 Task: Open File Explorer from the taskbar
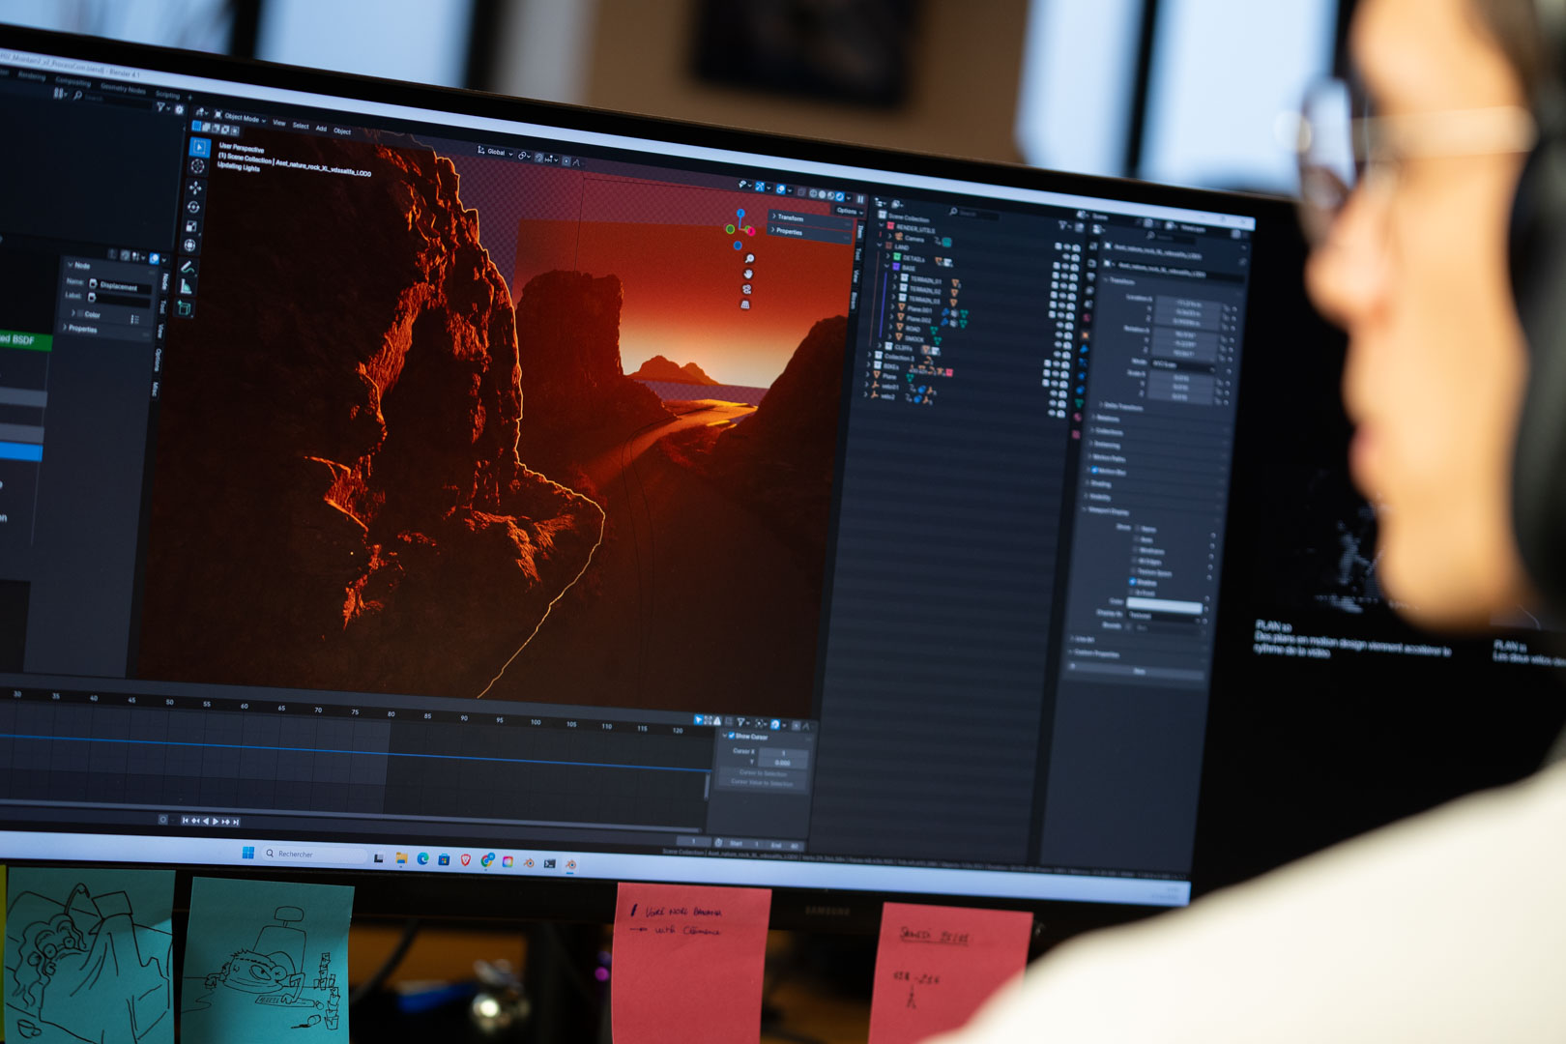401,858
